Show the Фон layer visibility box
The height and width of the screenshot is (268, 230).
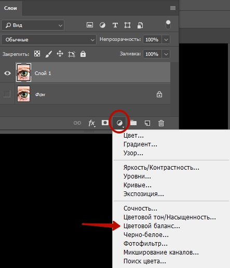click(x=7, y=94)
